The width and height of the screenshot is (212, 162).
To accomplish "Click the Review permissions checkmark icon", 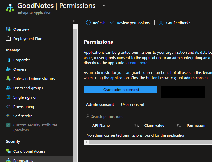I will coord(112,22).
